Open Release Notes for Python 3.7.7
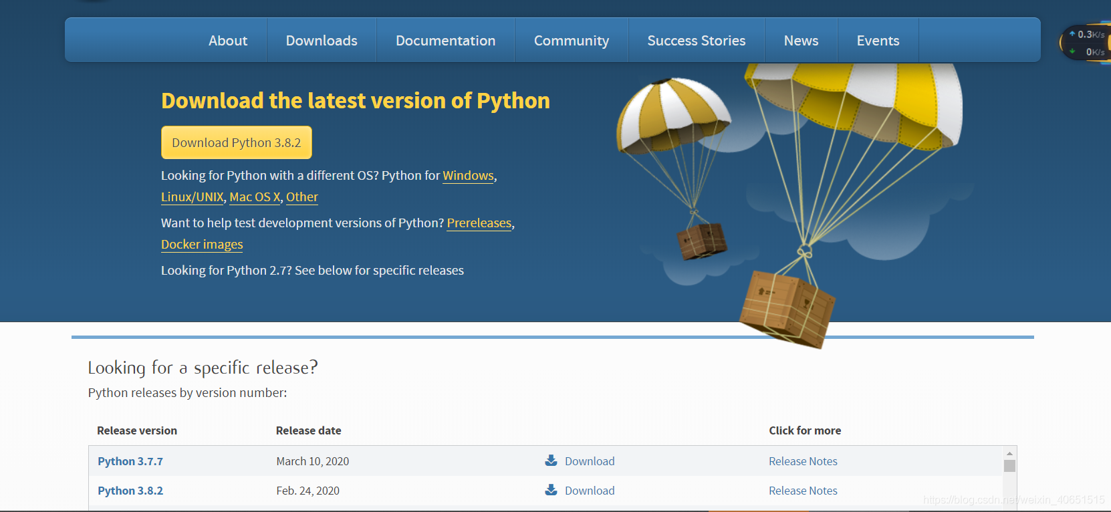This screenshot has height=512, width=1111. [x=803, y=461]
